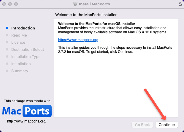Select the Destination Select step
This screenshot has height=132, width=184.
(28, 49)
